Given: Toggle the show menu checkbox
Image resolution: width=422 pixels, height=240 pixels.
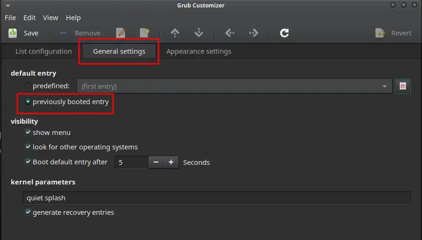Looking at the screenshot, I should 28,132.
